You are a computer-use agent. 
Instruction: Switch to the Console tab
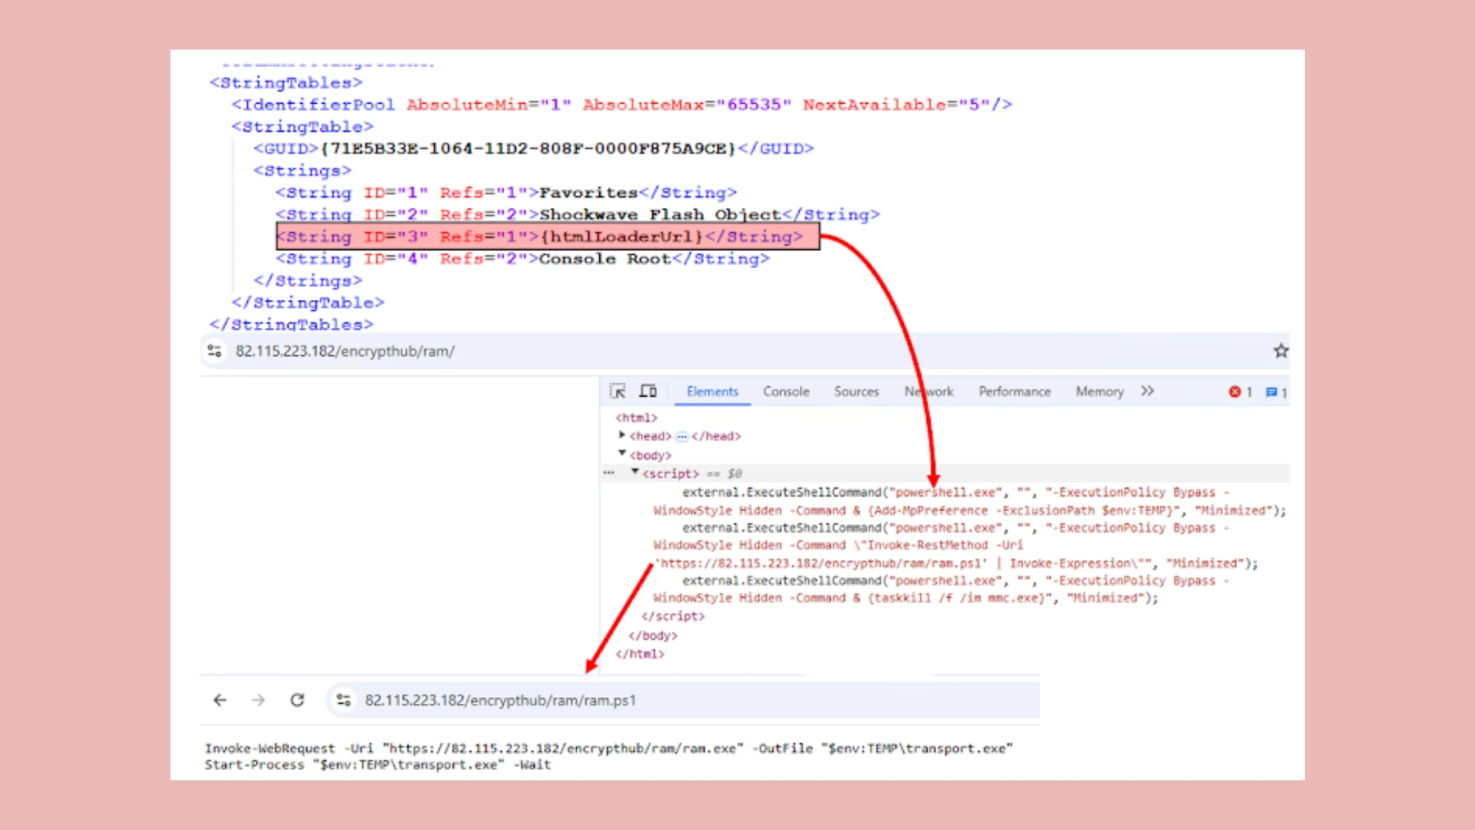pyautogui.click(x=786, y=392)
